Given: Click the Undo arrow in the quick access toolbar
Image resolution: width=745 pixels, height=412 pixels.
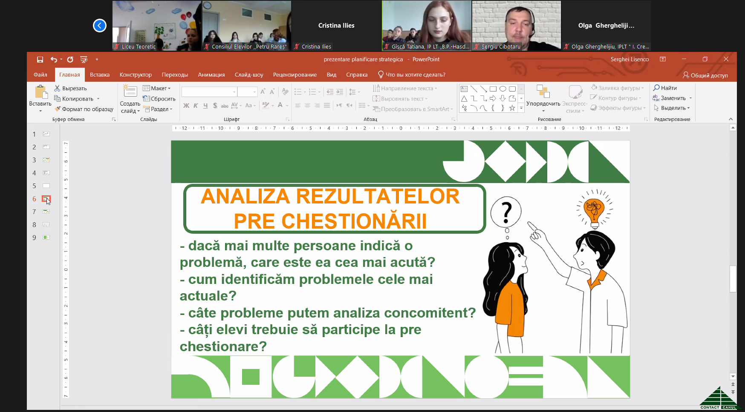Looking at the screenshot, I should 54,60.
